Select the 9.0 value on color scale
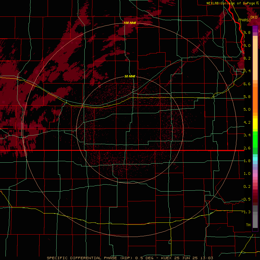Viewport: 260px width, 260px height. [x=247, y=45]
